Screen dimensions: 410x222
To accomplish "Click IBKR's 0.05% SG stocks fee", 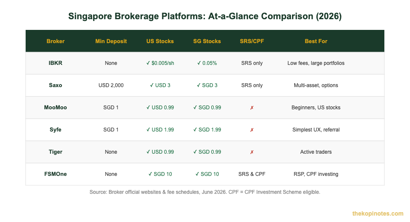I will click(x=207, y=63).
